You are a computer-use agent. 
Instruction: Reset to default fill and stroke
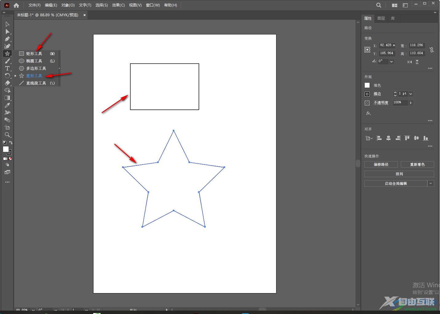[x=5, y=142]
